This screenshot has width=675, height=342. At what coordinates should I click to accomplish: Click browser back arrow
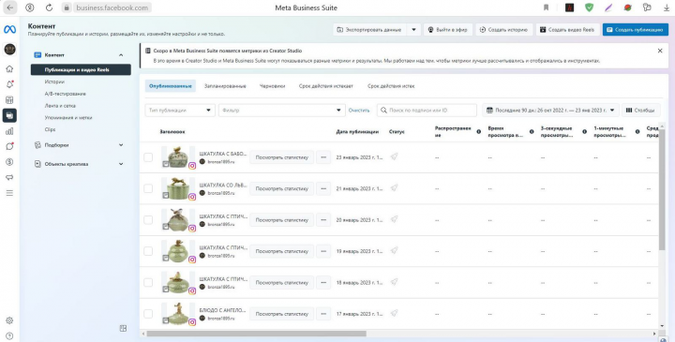[x=10, y=7]
